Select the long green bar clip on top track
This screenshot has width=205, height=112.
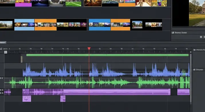pos(107,55)
